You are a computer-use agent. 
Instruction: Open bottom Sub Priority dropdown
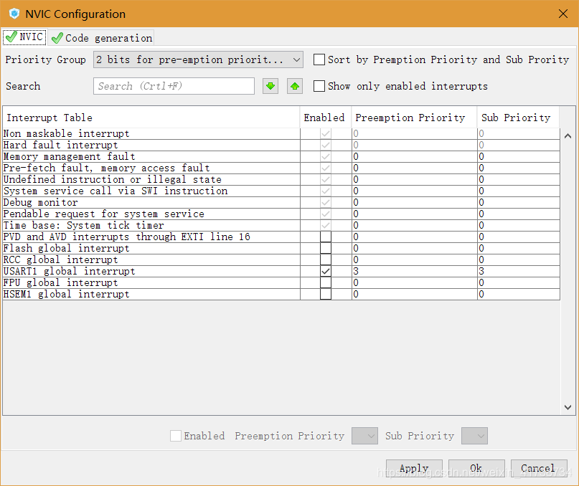pos(474,436)
